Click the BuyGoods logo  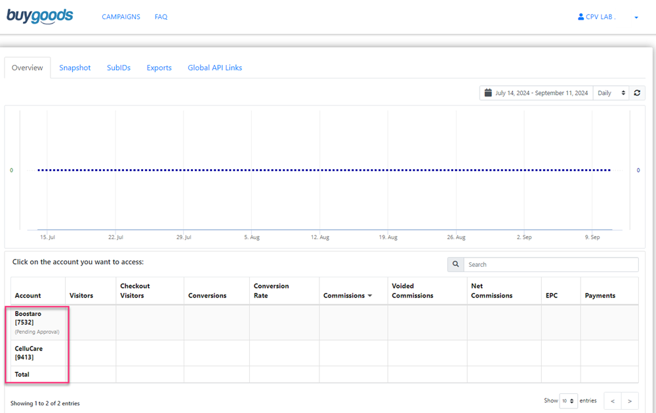point(39,16)
